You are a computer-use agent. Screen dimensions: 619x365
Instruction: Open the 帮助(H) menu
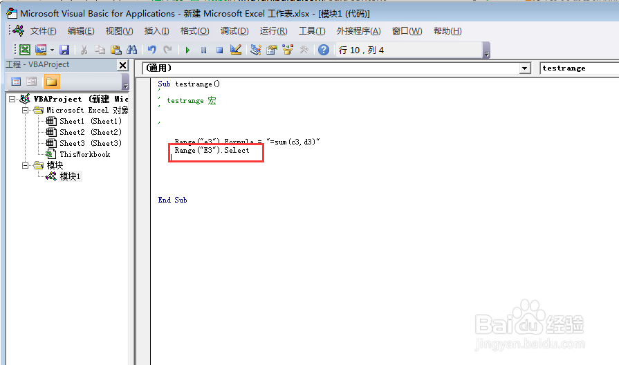click(447, 31)
